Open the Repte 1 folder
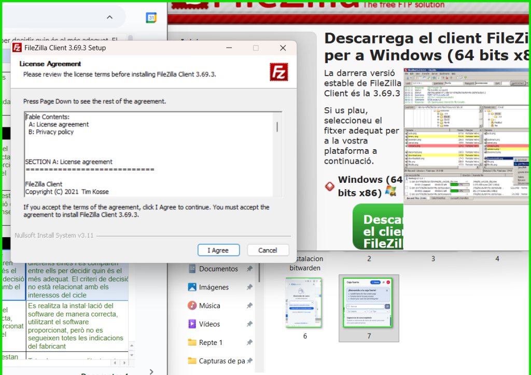 pos(210,342)
